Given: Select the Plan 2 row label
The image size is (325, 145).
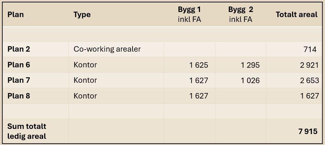Looking at the screenshot, I should [18, 49].
